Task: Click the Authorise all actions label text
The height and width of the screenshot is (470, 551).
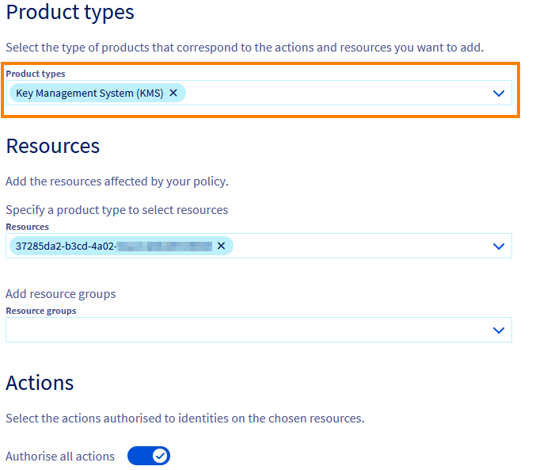Action: 60,457
